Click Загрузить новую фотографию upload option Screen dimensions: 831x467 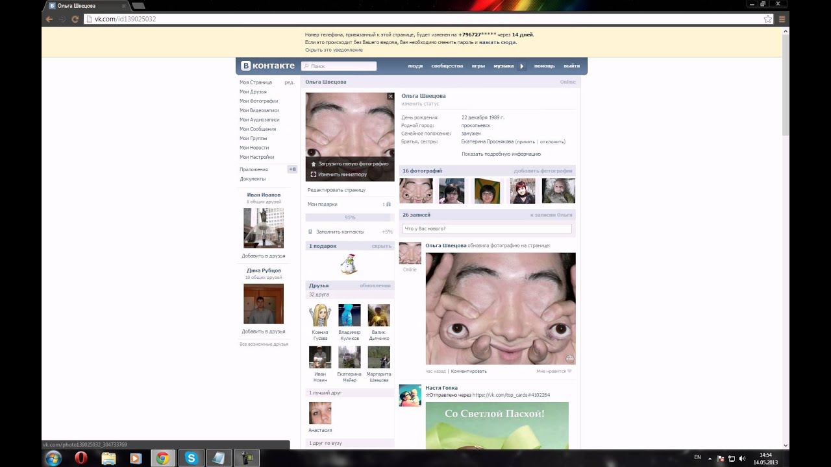coord(350,164)
